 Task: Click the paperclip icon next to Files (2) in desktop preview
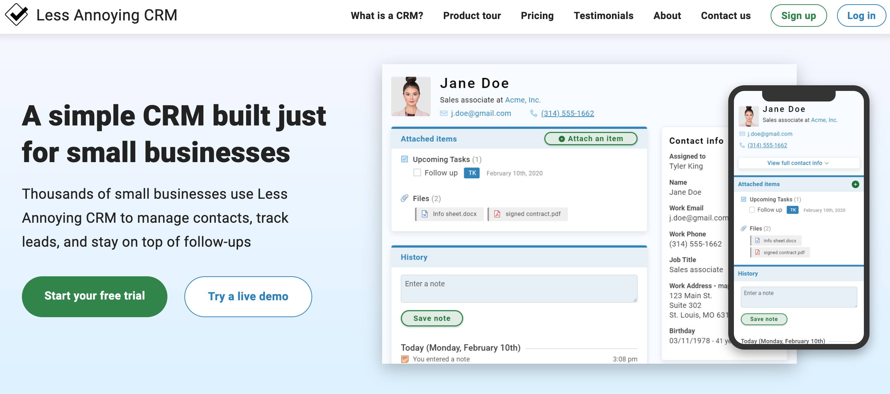[405, 198]
